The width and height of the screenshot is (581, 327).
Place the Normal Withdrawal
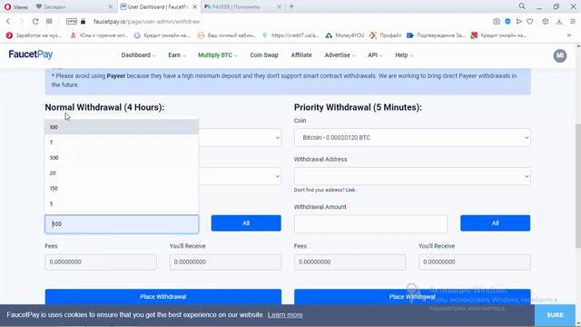[163, 297]
